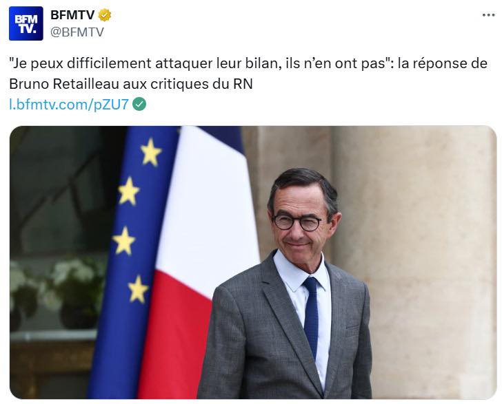
Task: Click the man's round glasses in the photo
Action: [297, 222]
